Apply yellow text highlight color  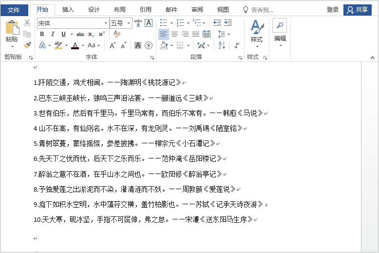click(x=58, y=45)
